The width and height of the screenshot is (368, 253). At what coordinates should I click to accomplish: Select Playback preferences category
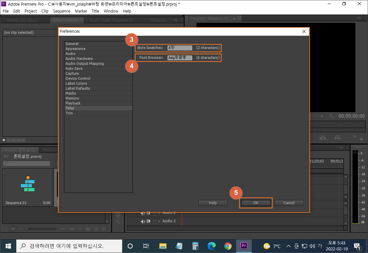click(x=98, y=103)
